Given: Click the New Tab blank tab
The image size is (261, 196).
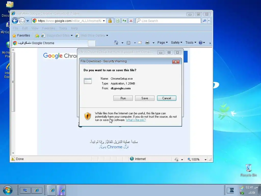Looking at the screenshot, I should click(92, 43).
